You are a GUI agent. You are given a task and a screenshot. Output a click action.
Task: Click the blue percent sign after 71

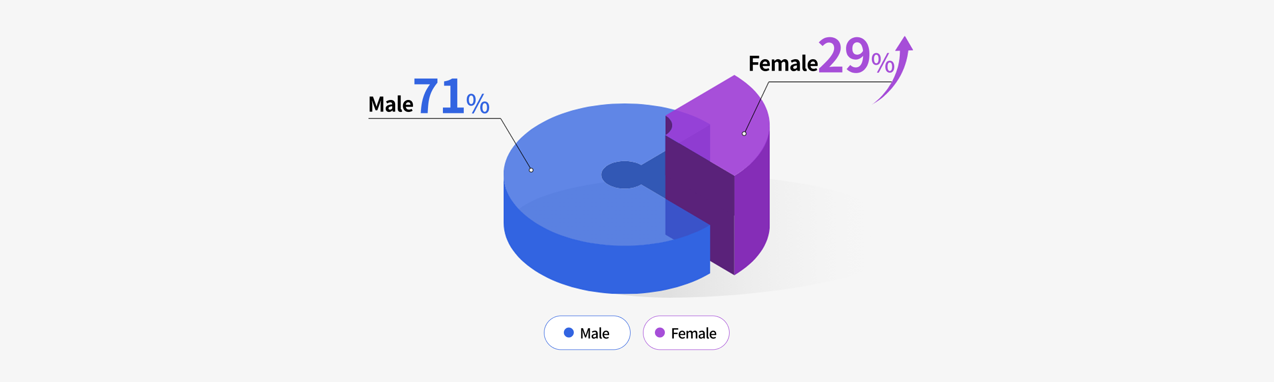click(x=478, y=104)
